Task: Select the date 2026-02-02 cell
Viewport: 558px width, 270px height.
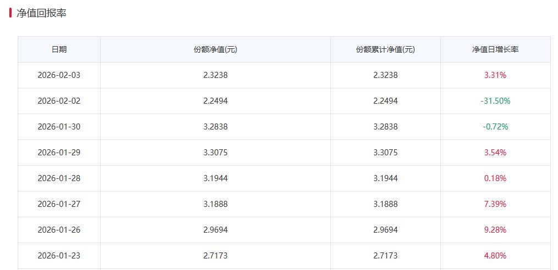Action: pos(59,101)
